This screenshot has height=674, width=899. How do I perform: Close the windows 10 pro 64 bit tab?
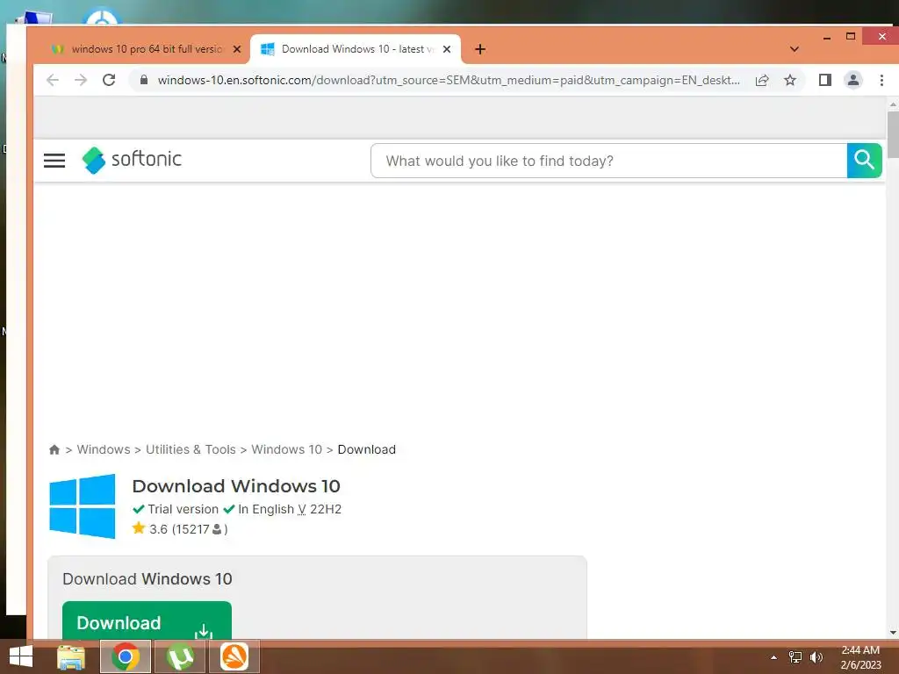[x=237, y=49]
